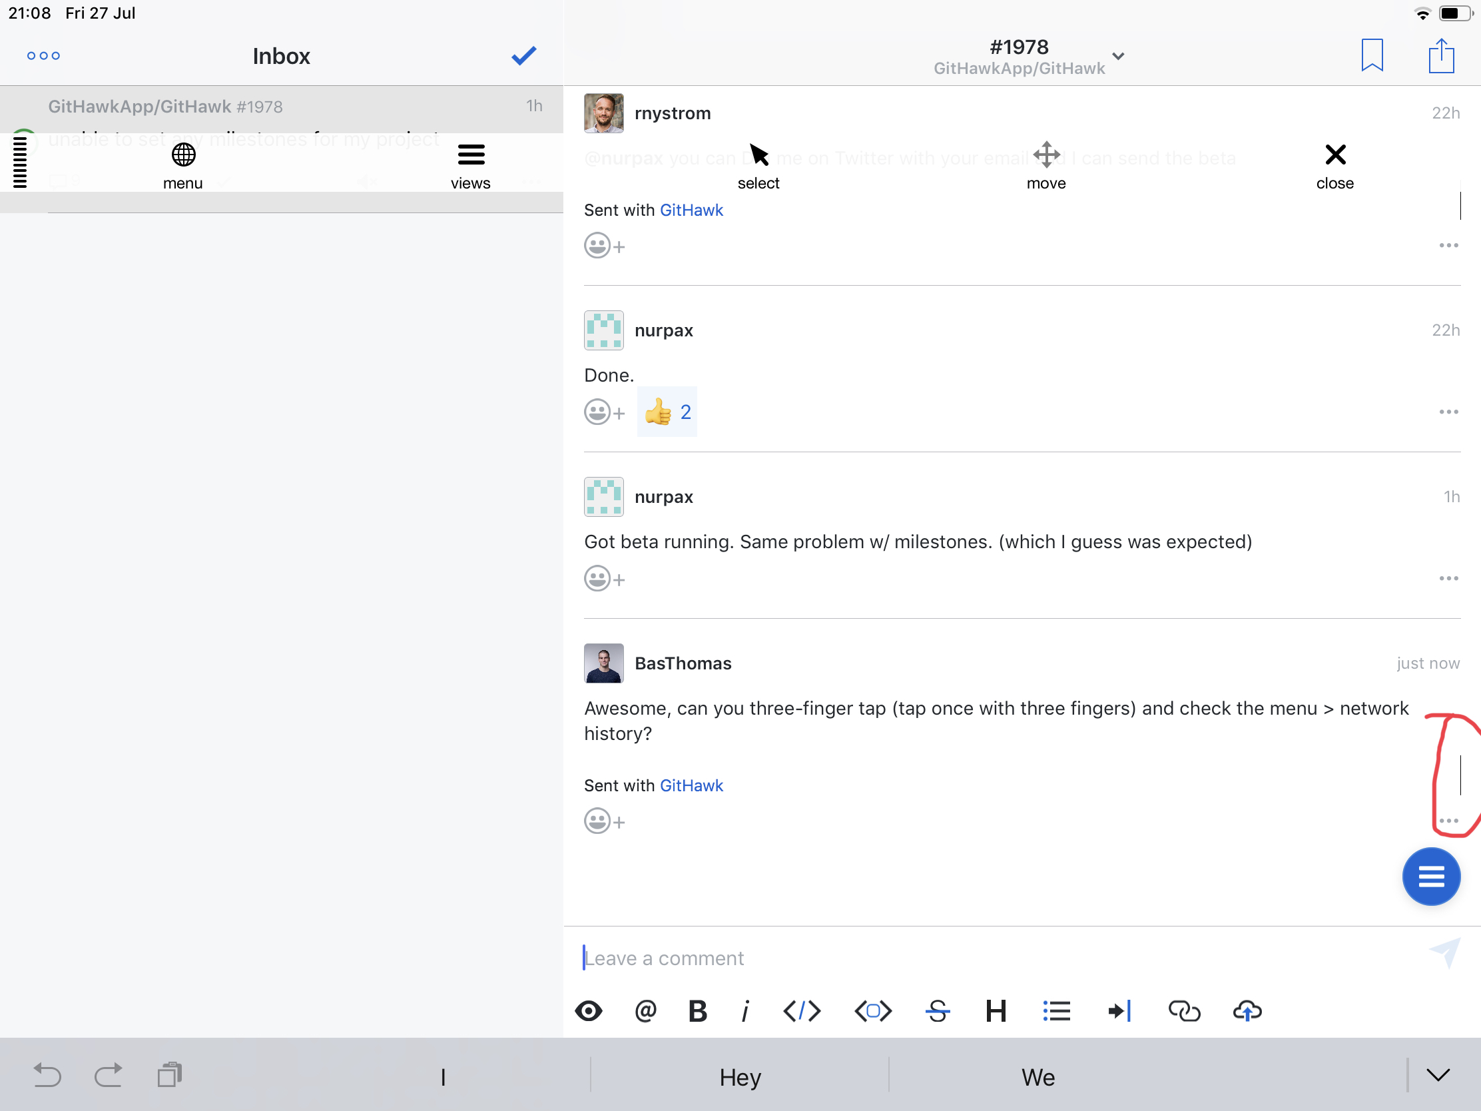This screenshot has height=1111, width=1481.
Task: Insert a hyperlink using the link icon
Action: 1184,1010
